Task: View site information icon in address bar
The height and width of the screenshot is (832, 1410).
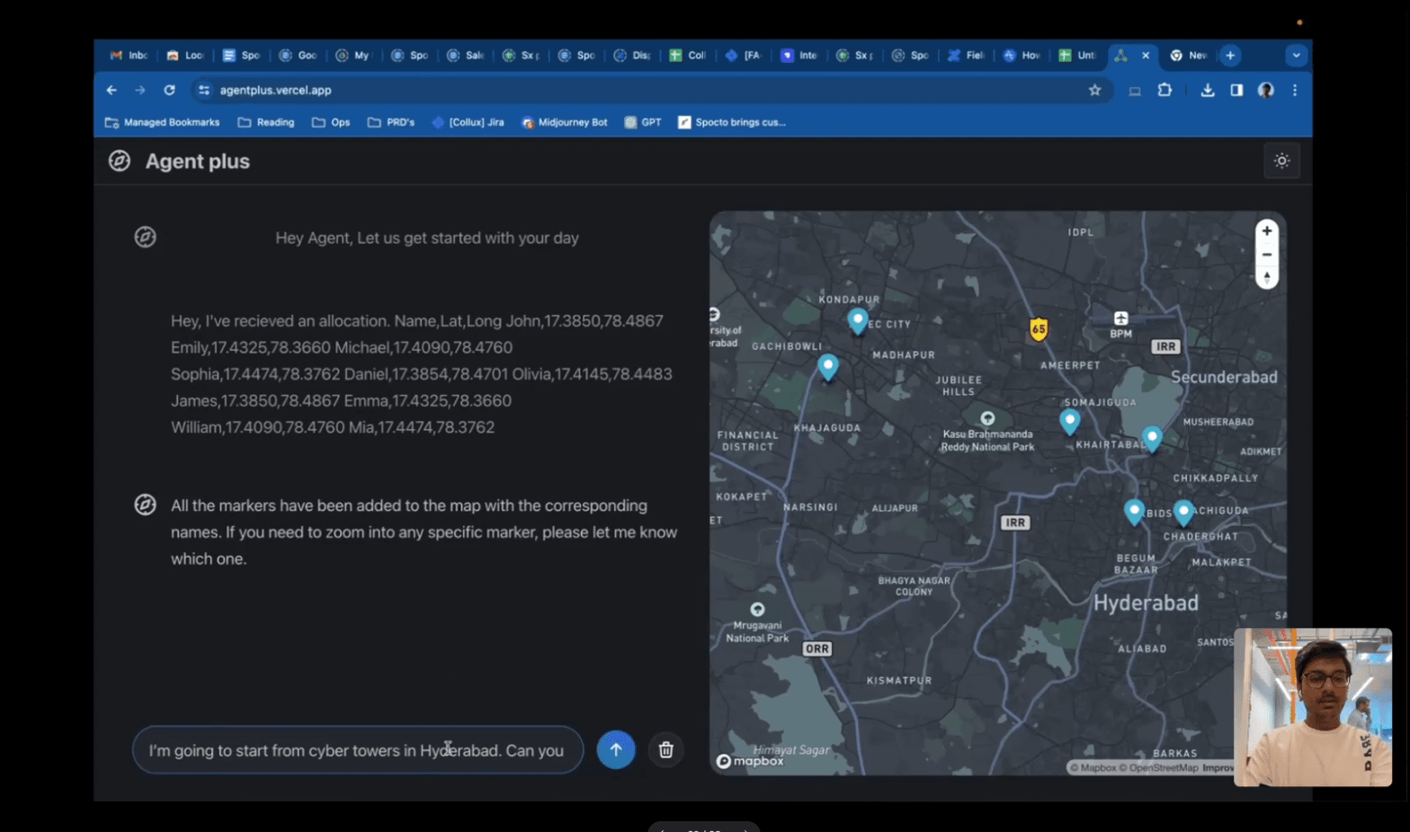Action: point(204,90)
